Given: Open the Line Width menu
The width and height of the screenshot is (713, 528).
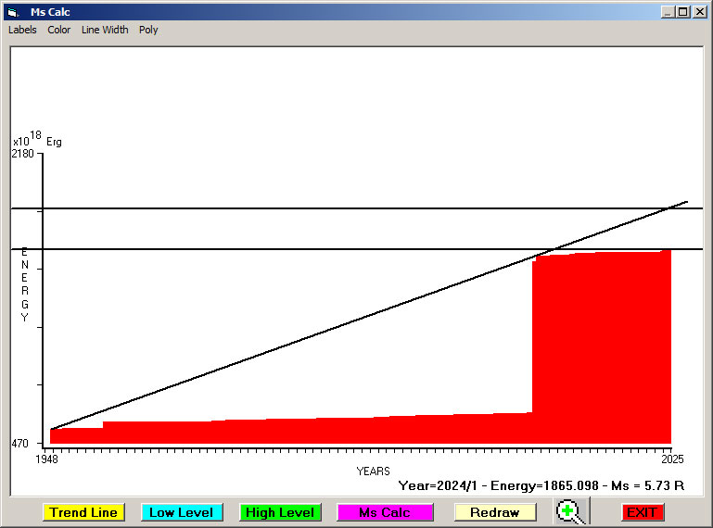Looking at the screenshot, I should click(105, 30).
